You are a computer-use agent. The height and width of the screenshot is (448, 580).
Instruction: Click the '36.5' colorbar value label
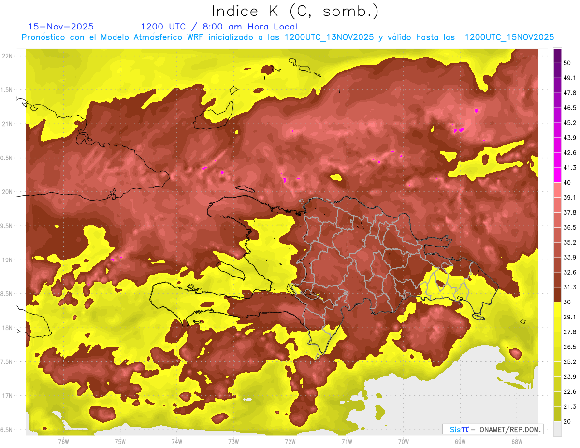tap(570, 227)
